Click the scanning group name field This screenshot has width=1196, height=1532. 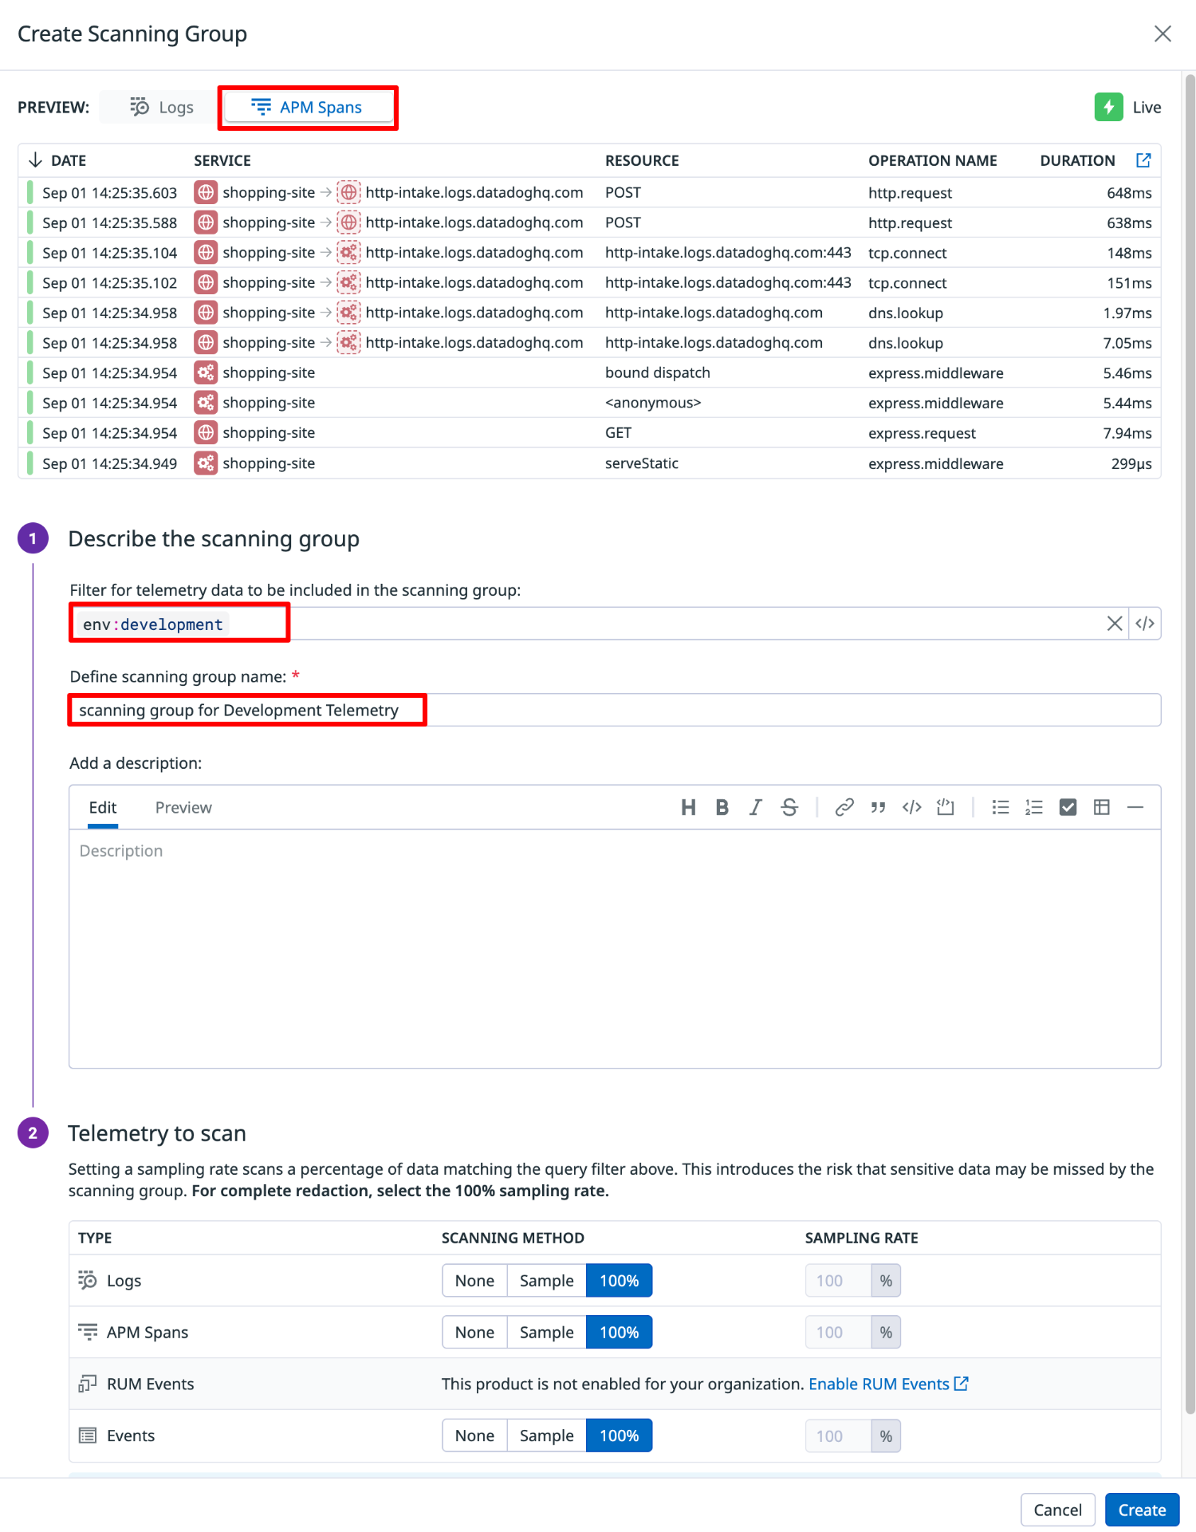(x=615, y=710)
